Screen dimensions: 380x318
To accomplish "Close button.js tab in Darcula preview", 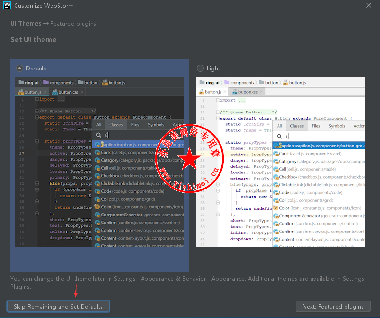I will pos(45,92).
